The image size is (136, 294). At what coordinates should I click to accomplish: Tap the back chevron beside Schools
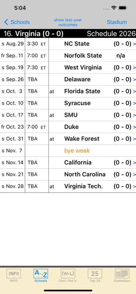click(x=6, y=22)
